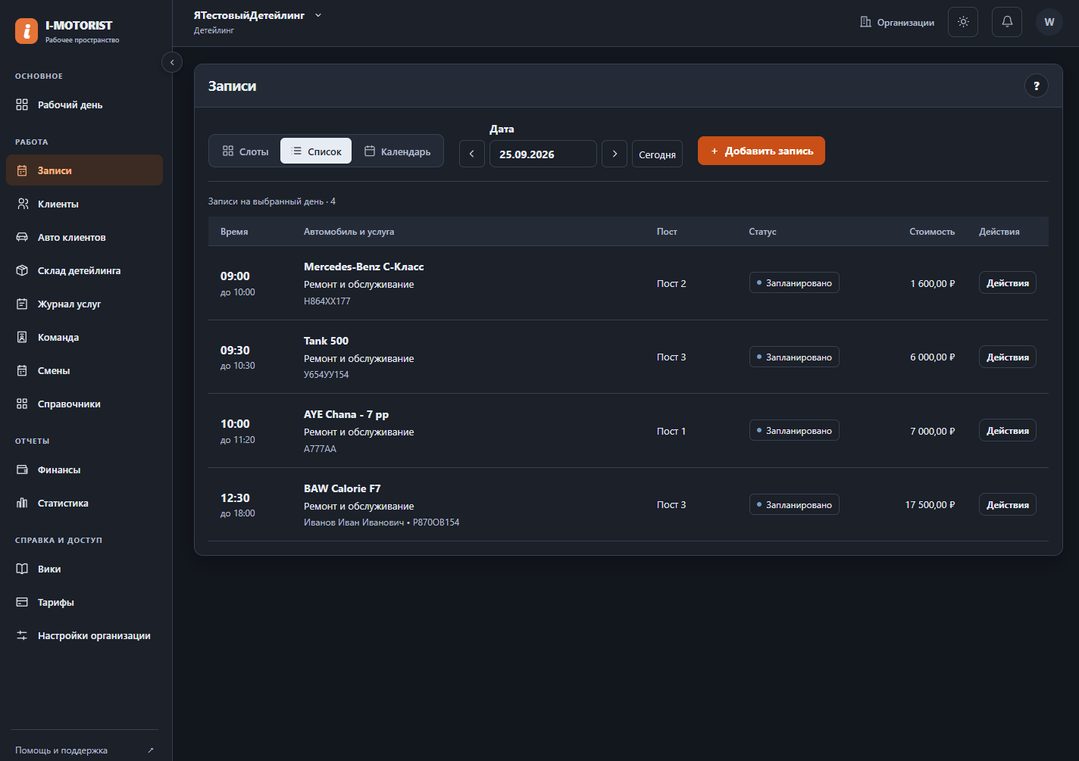Click the Сегодня button

coord(657,154)
